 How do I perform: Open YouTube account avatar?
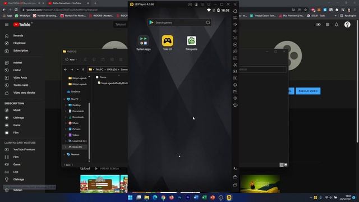point(347,25)
